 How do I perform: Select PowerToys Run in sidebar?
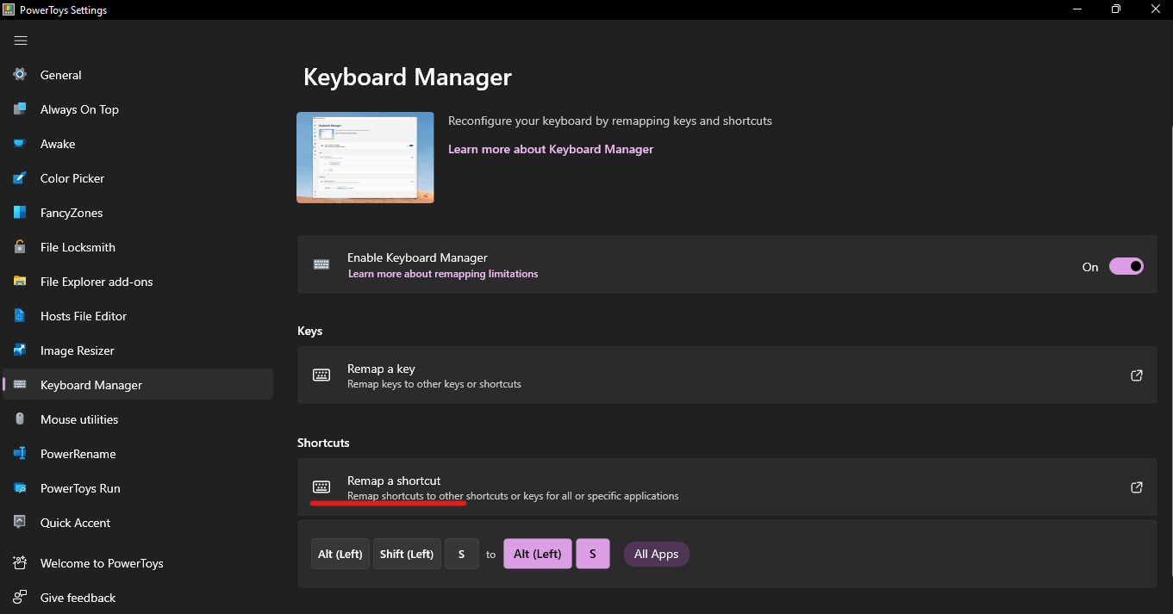(80, 488)
